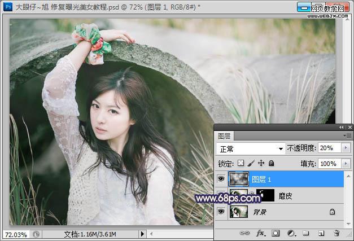Click the opacity 20% field
The width and height of the screenshot is (354, 241).
pyautogui.click(x=330, y=148)
